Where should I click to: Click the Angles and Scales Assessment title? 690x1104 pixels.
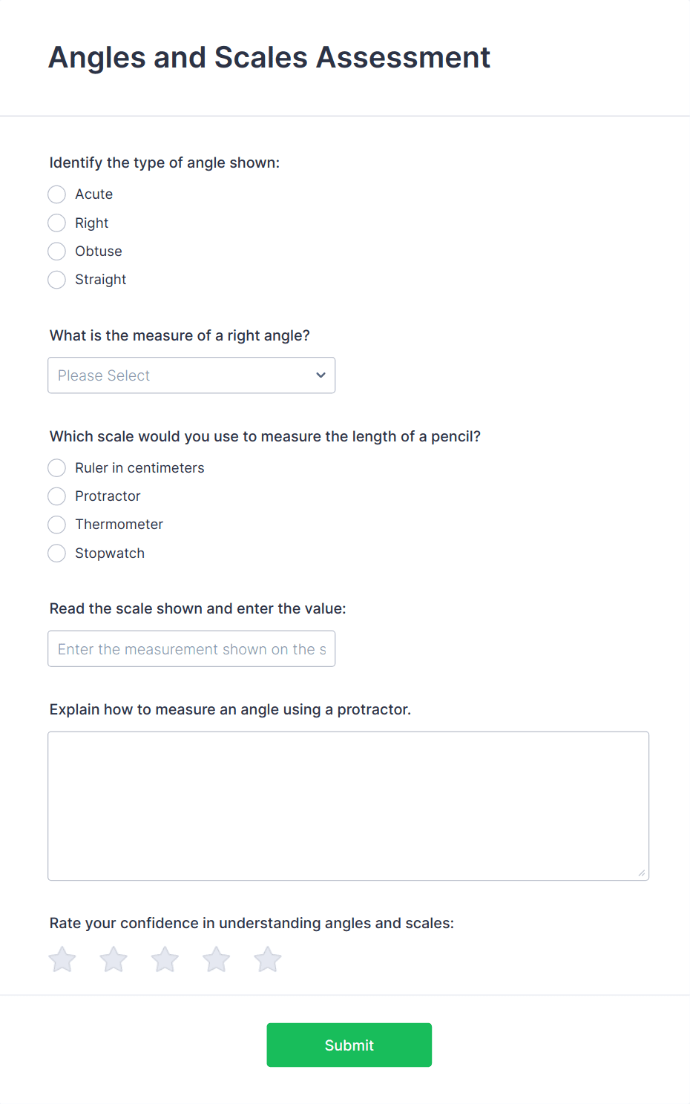(269, 58)
